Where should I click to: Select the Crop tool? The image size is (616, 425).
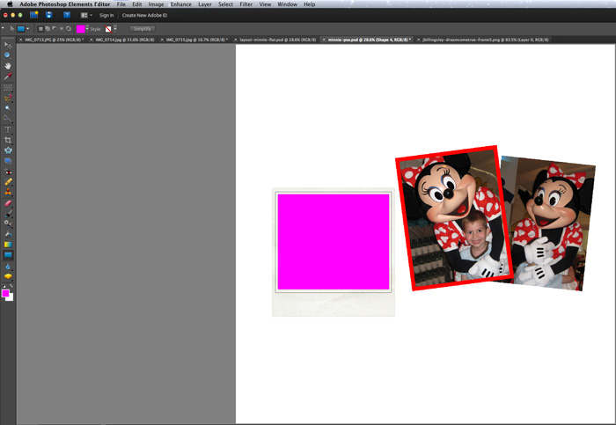click(x=7, y=140)
